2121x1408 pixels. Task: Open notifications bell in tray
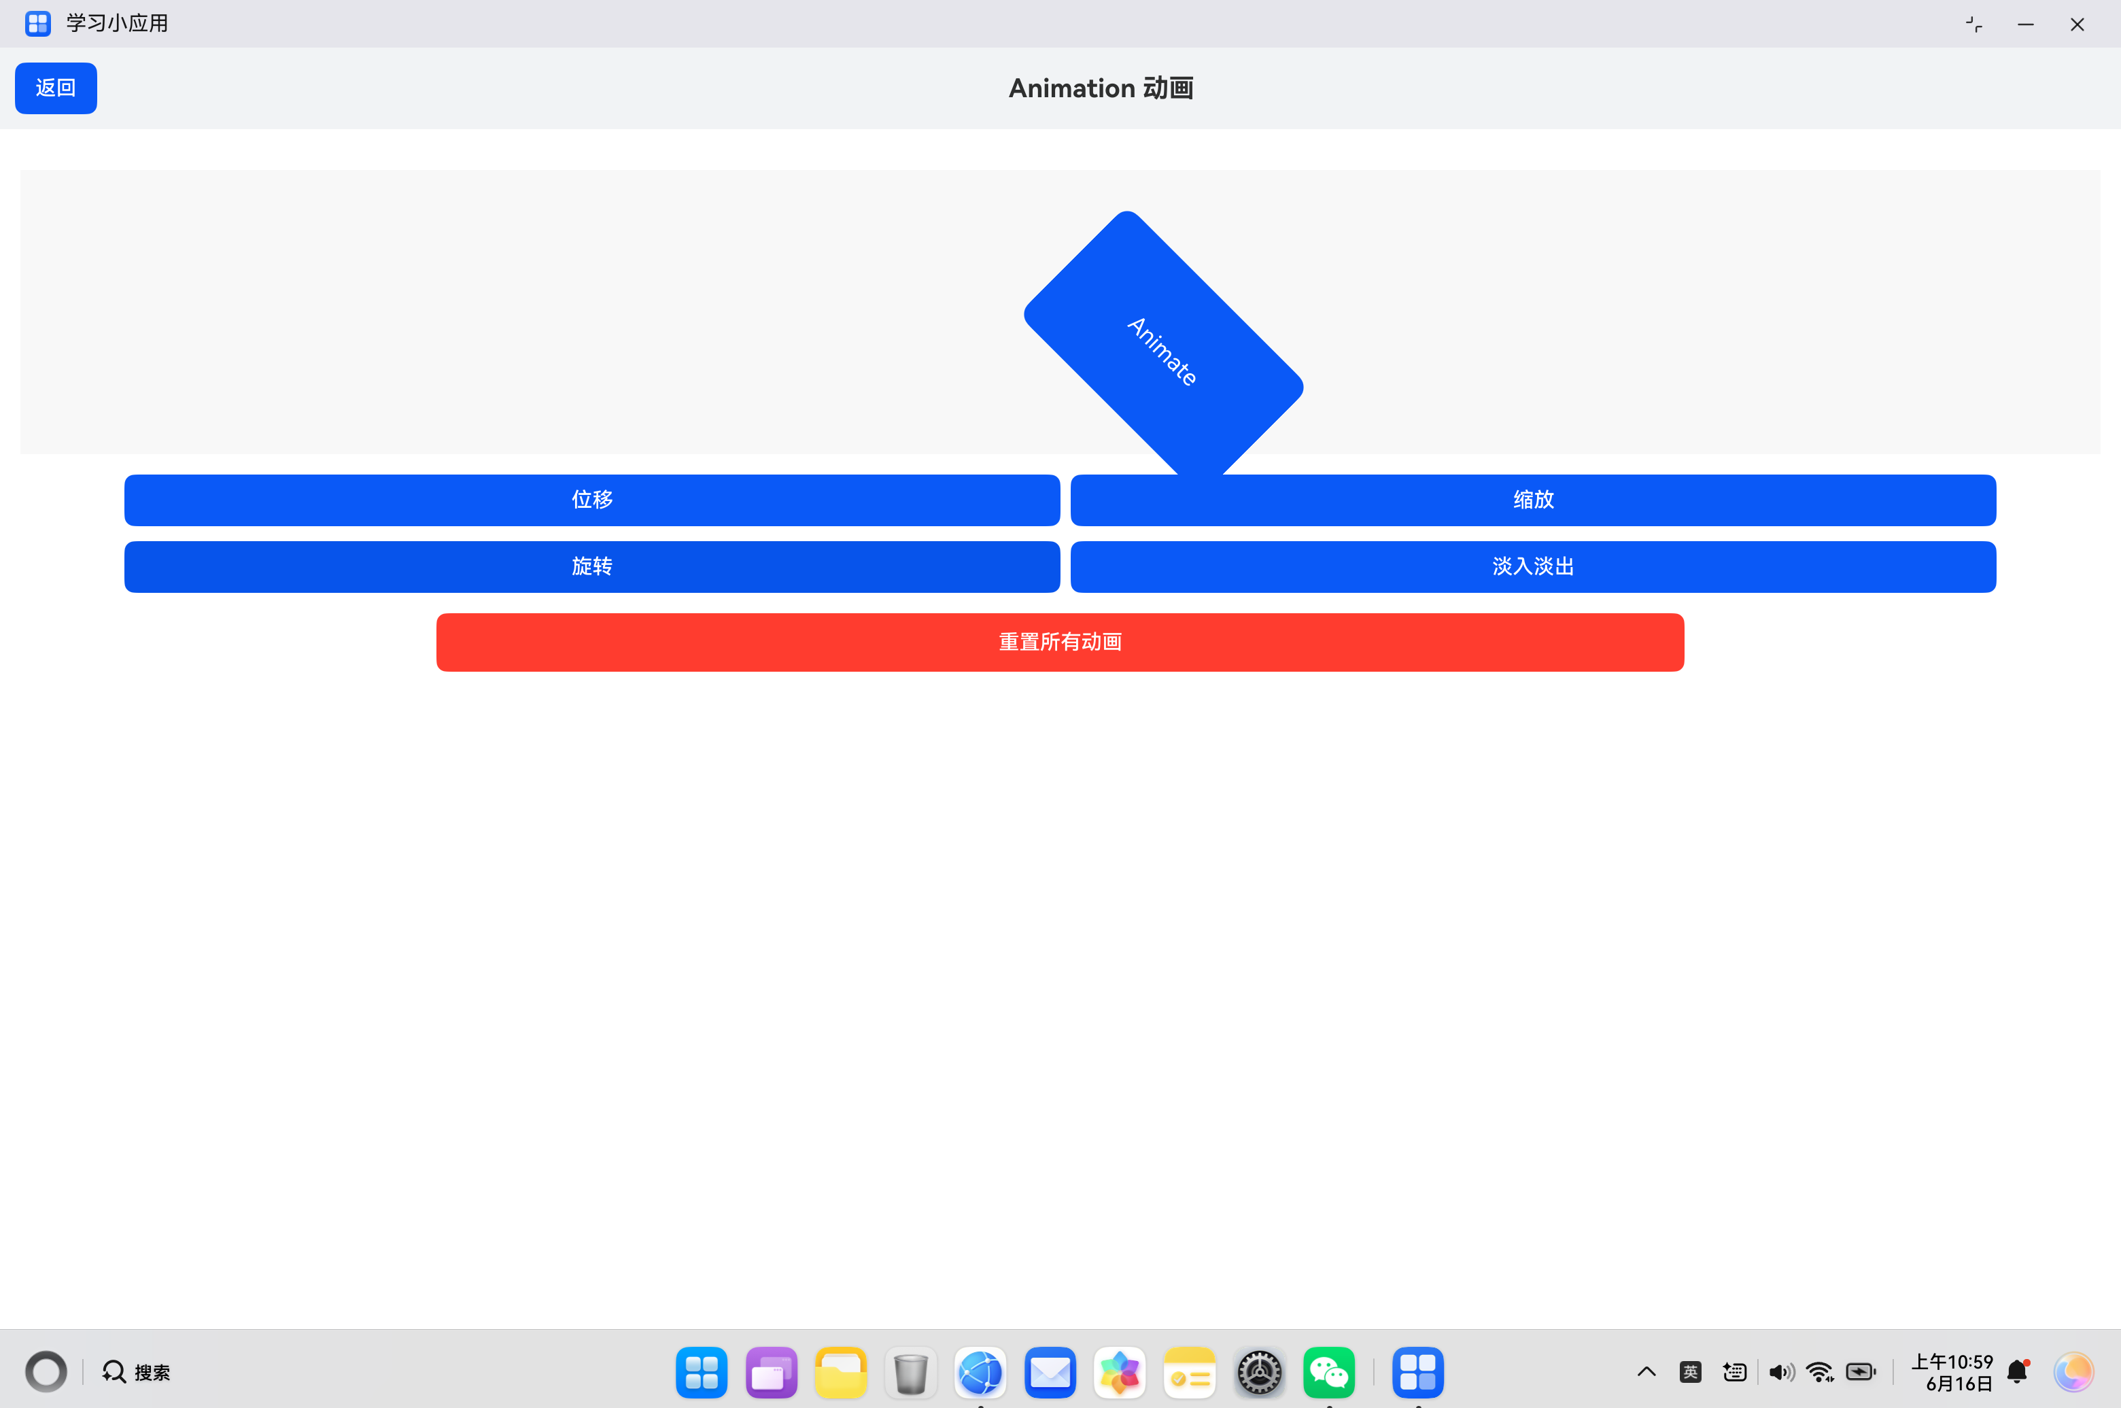2018,1371
